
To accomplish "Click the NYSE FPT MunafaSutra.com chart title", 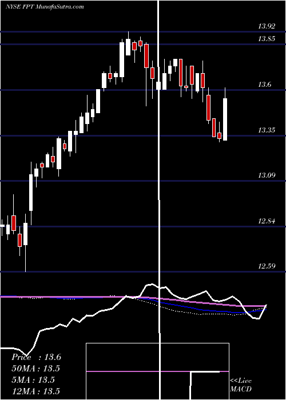I will 45,7.
